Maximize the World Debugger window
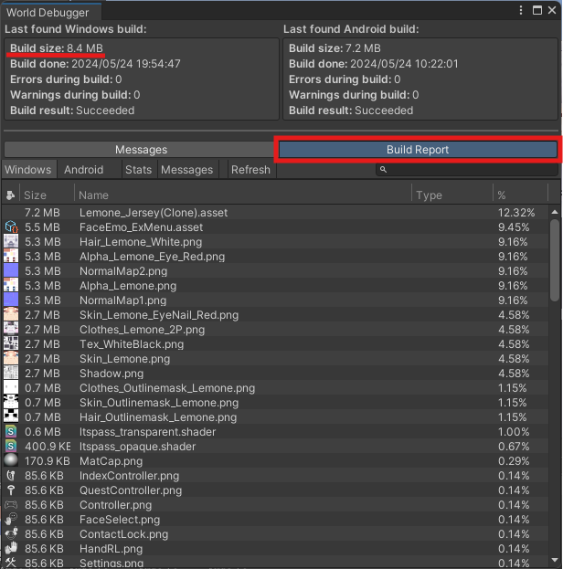Viewport: 563px width, 569px height. [x=536, y=10]
